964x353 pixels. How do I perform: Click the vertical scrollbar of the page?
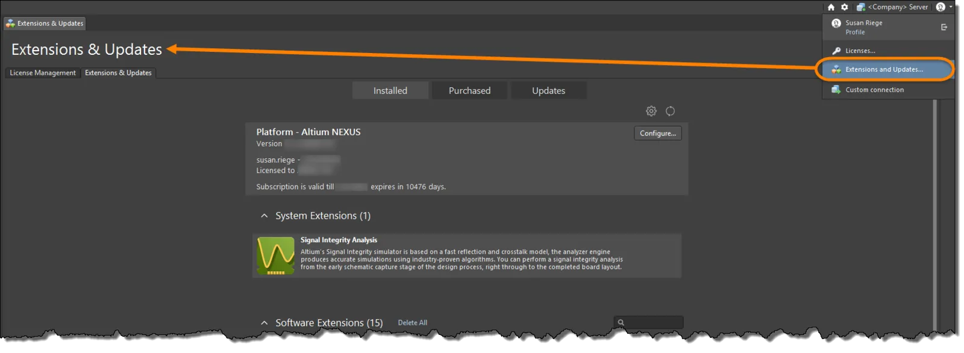(934, 214)
